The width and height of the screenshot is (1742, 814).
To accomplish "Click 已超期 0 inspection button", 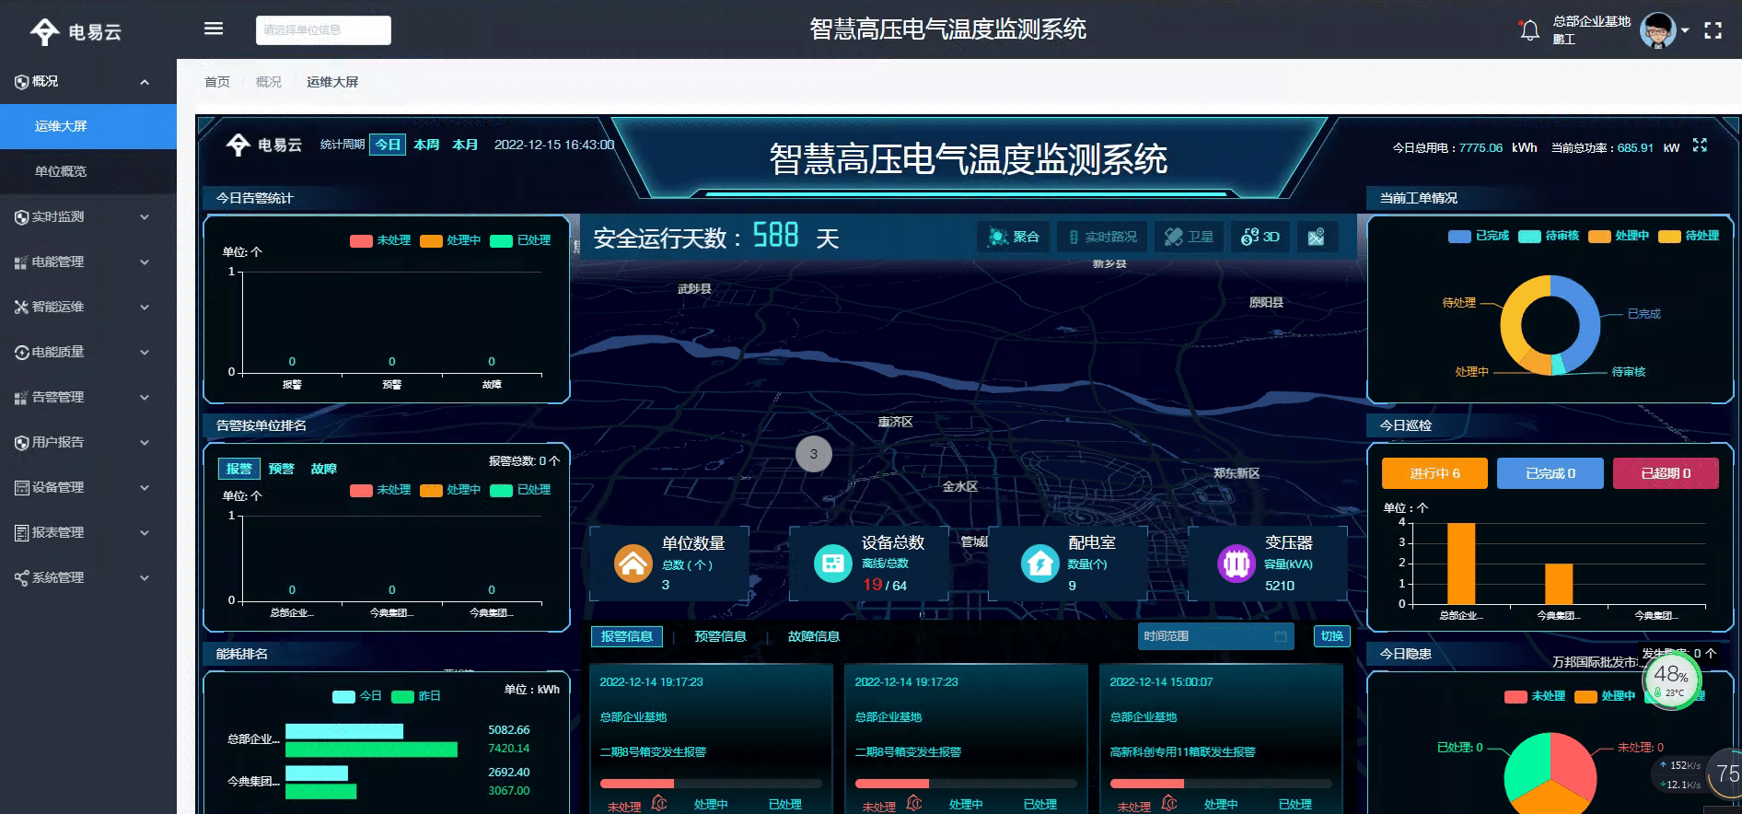I will tap(1666, 473).
